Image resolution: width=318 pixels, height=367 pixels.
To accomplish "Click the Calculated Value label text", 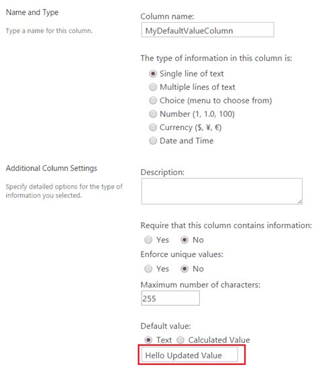I will [x=219, y=340].
